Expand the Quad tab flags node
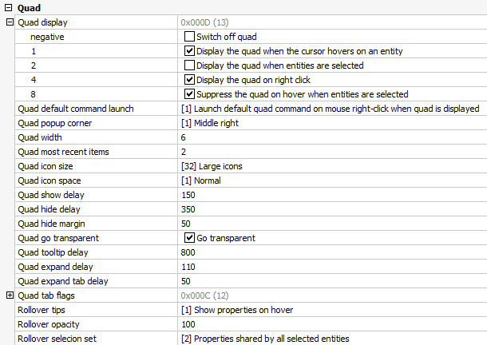Image resolution: width=487 pixels, height=345 pixels. coord(10,295)
